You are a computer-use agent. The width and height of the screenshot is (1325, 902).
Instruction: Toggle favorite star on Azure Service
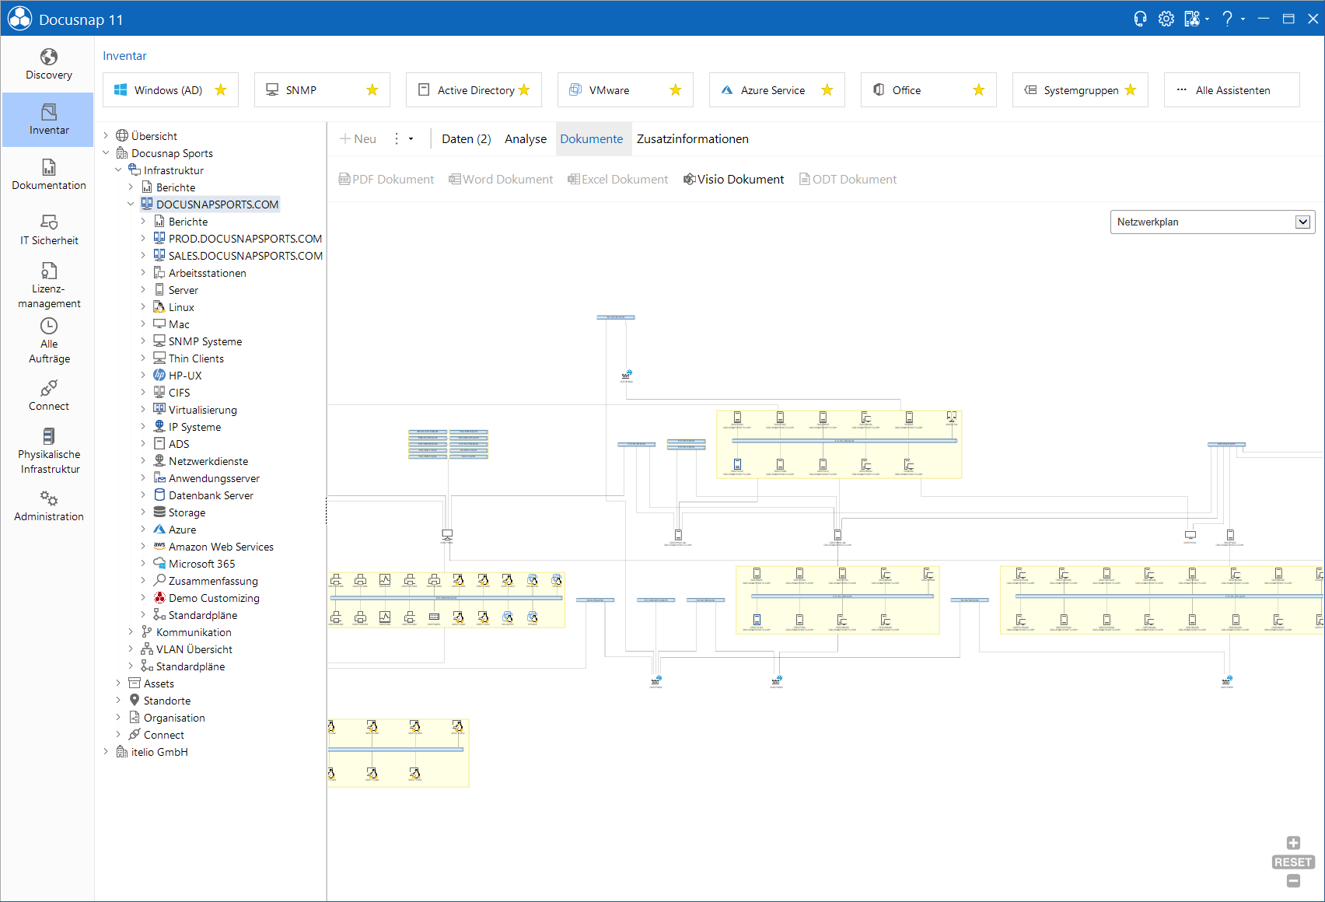coord(827,90)
